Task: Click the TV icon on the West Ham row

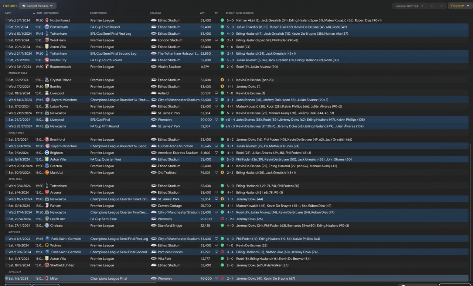Action: (x=217, y=40)
